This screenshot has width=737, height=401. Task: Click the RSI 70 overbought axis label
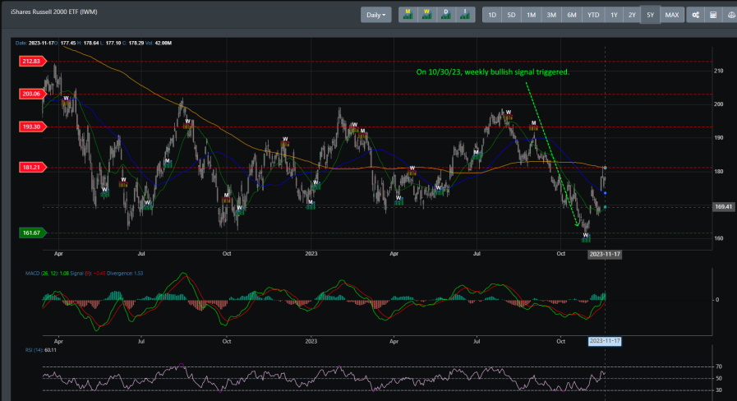(x=719, y=366)
